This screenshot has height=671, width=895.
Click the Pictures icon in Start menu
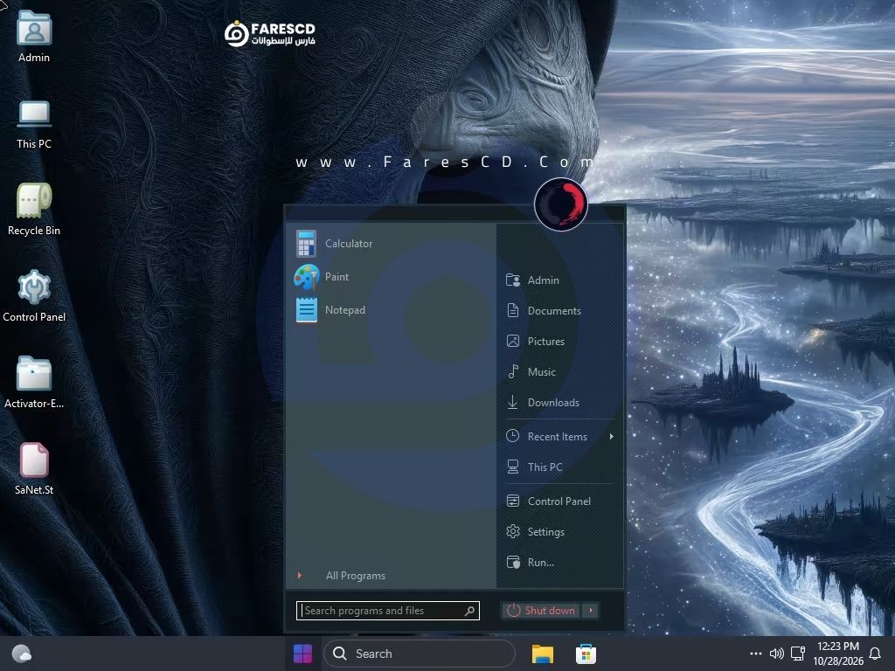[x=512, y=342]
